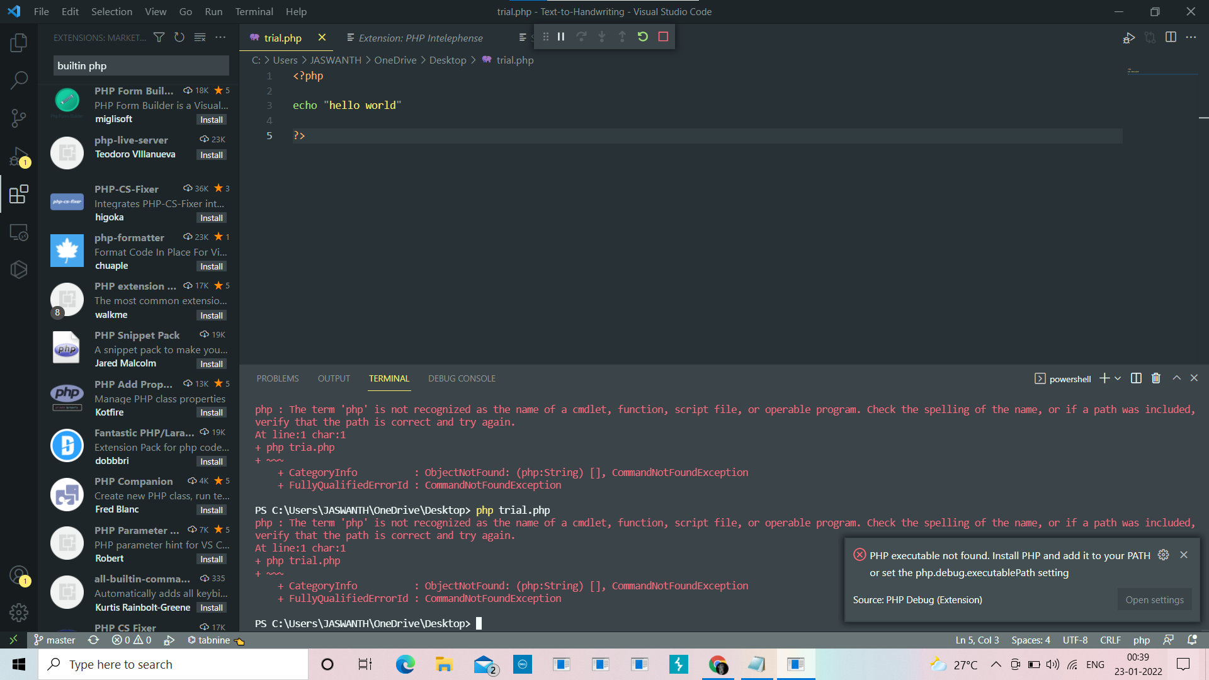
Task: Install the PHP-CS-Fixer extension by higoka
Action: tap(212, 218)
